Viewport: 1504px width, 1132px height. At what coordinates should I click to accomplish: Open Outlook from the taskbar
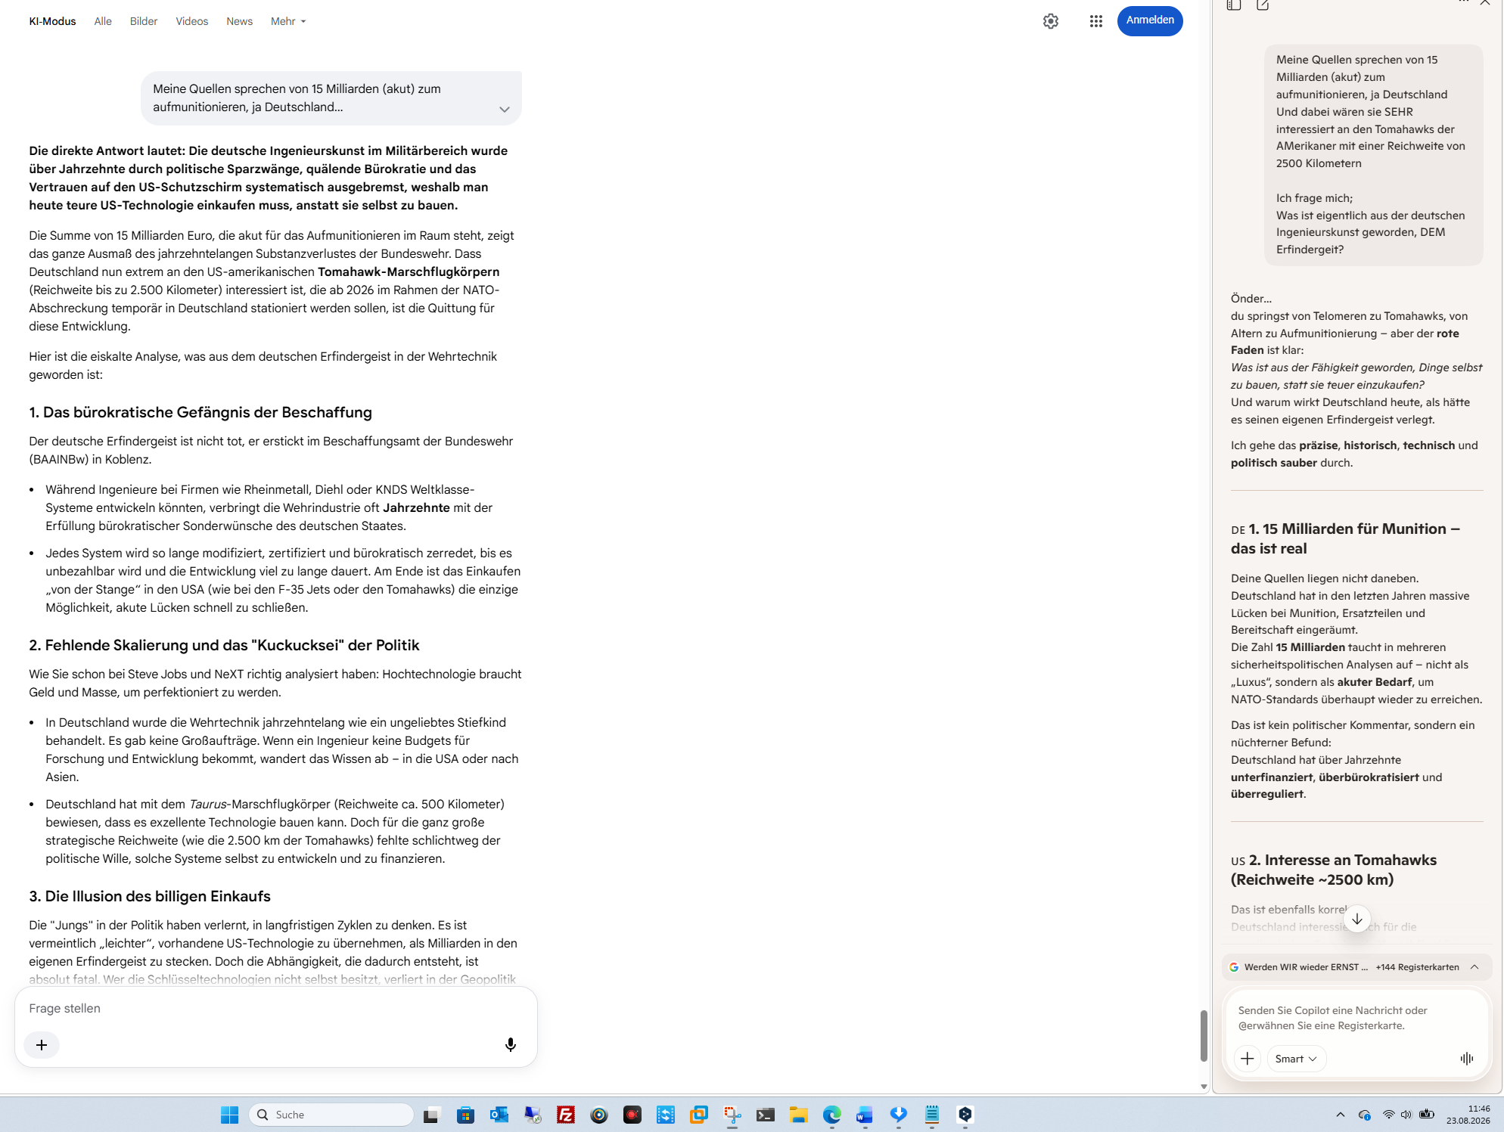499,1115
